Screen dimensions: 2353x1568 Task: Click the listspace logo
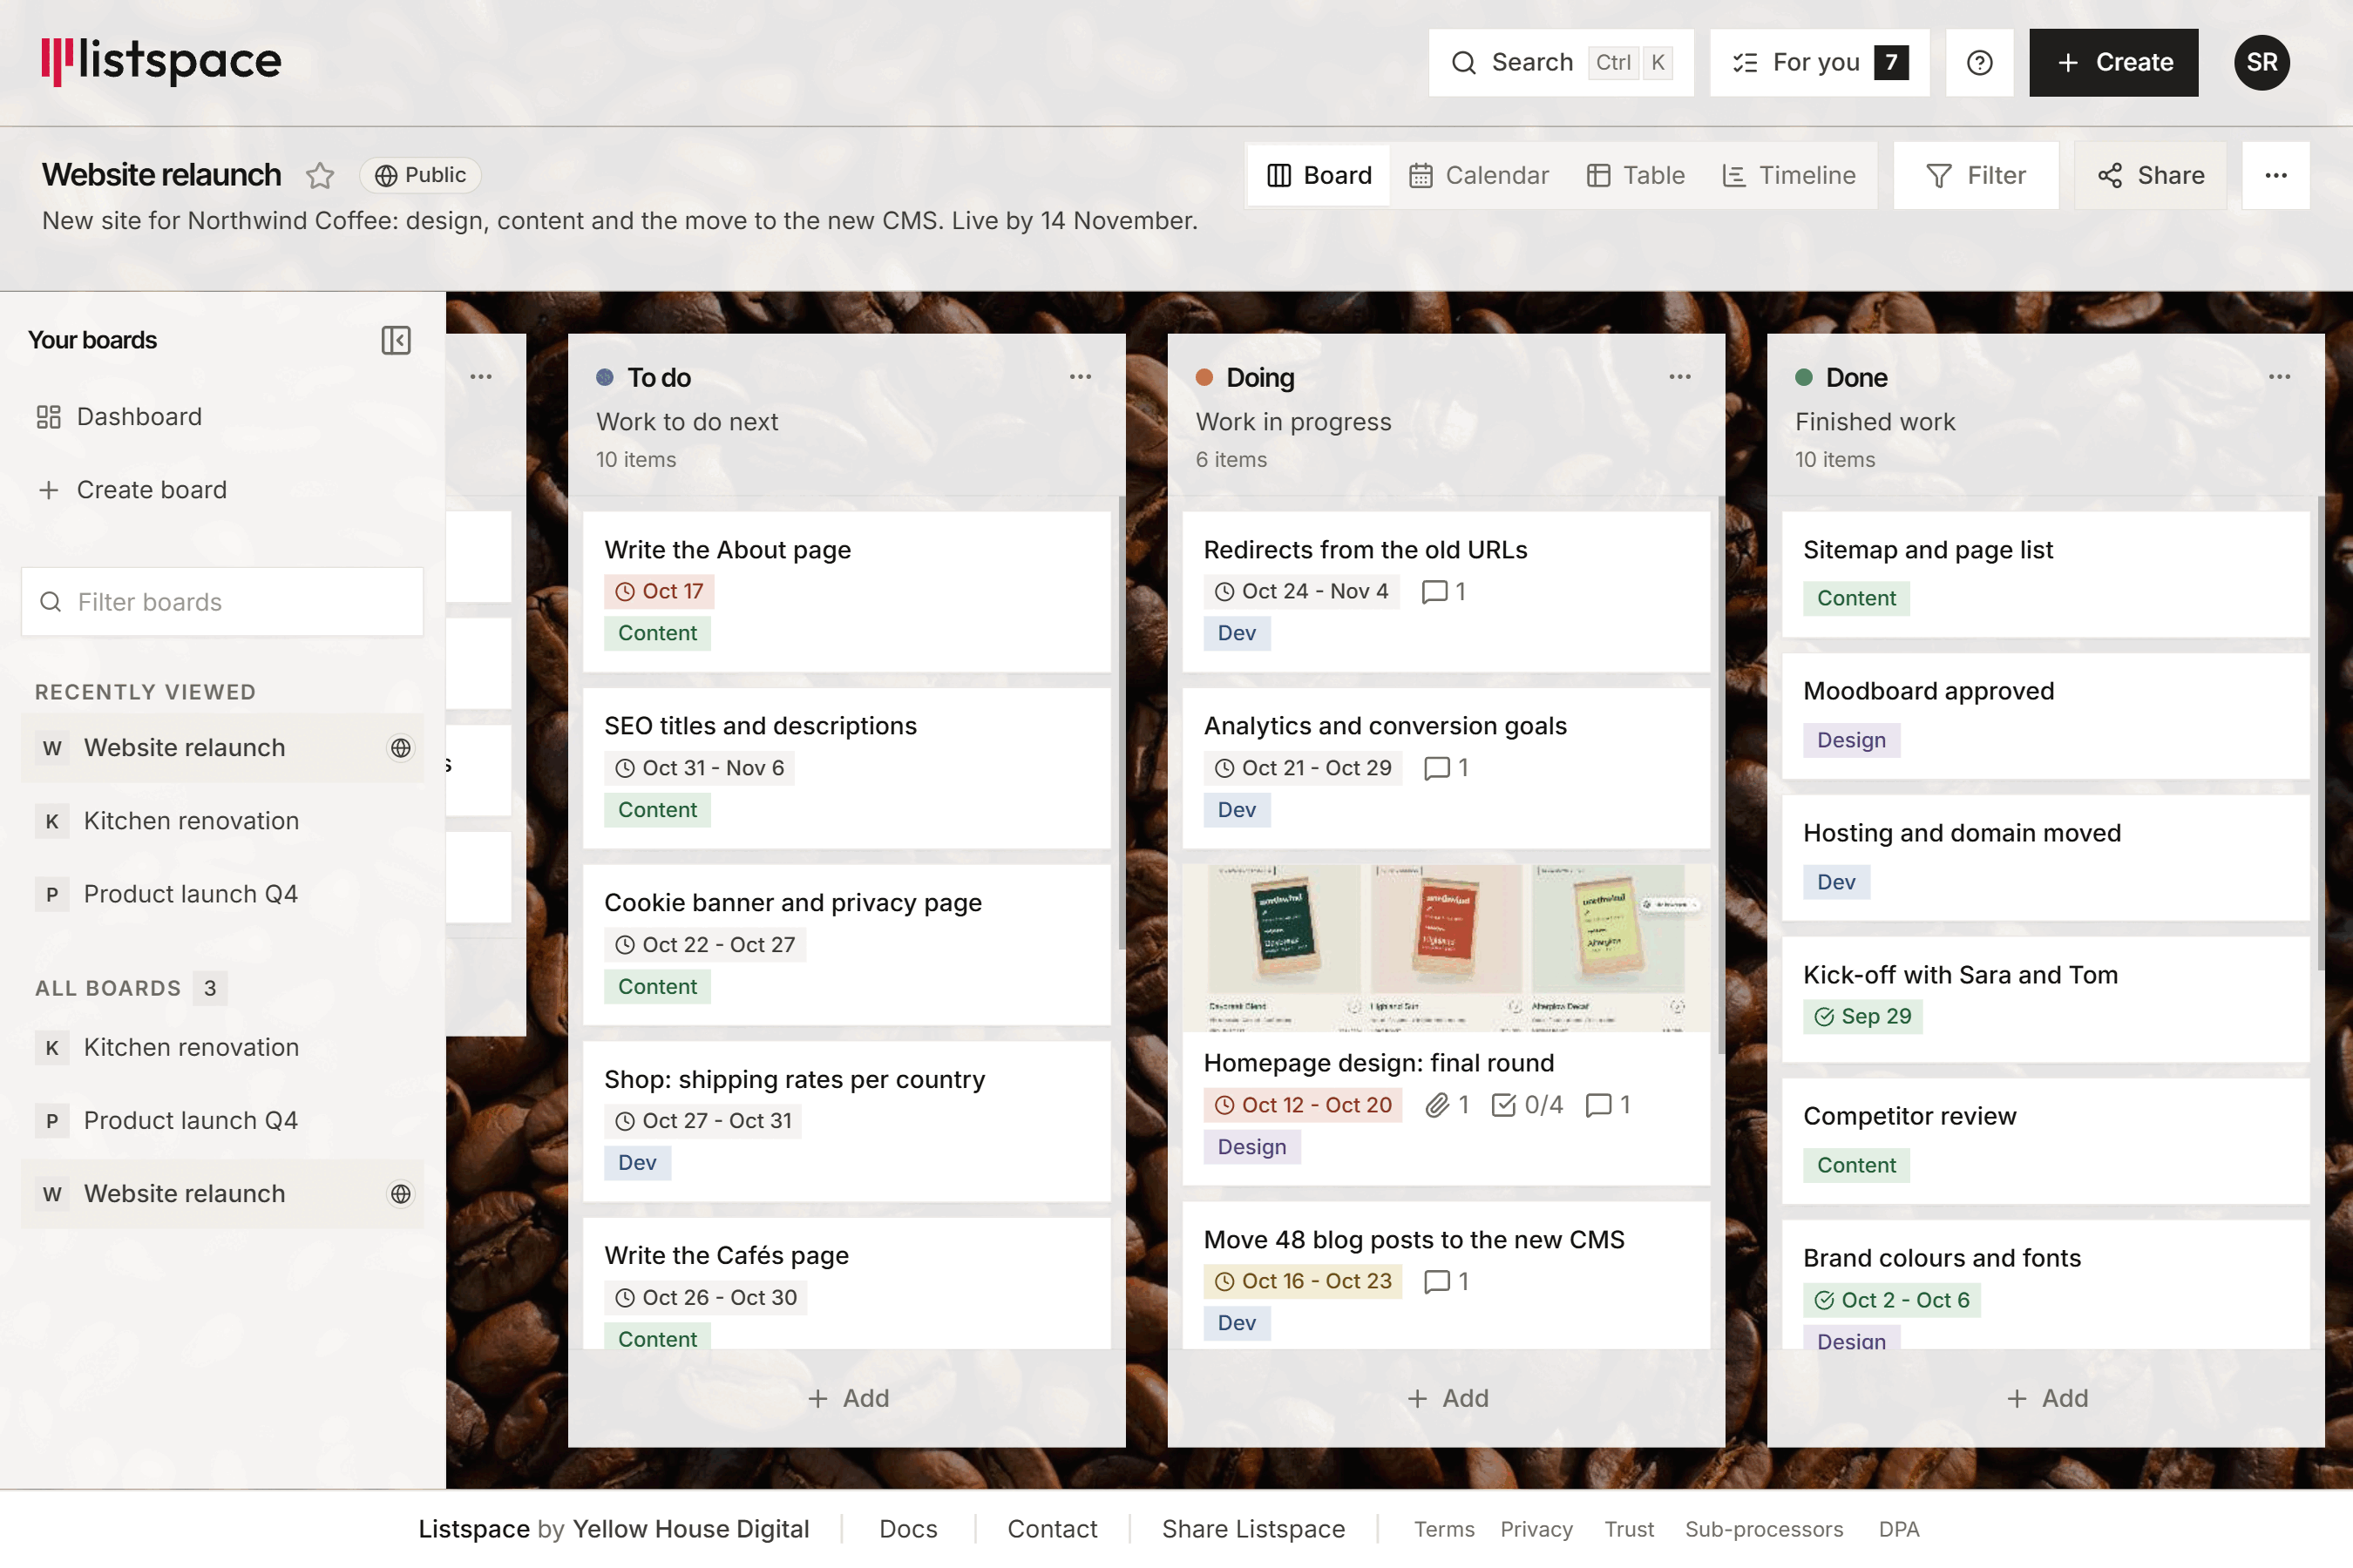point(161,61)
